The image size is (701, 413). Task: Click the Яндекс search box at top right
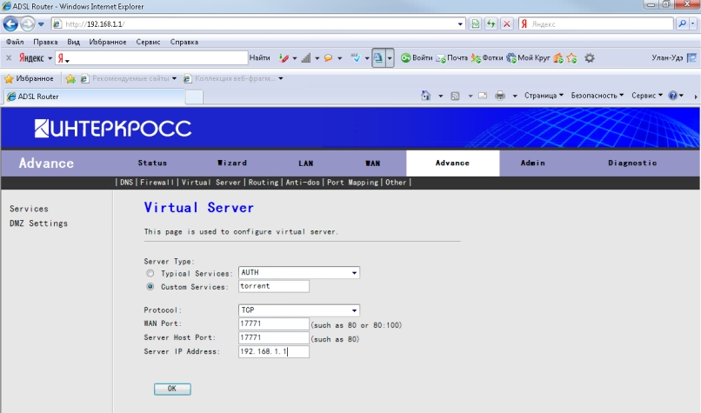(x=596, y=24)
